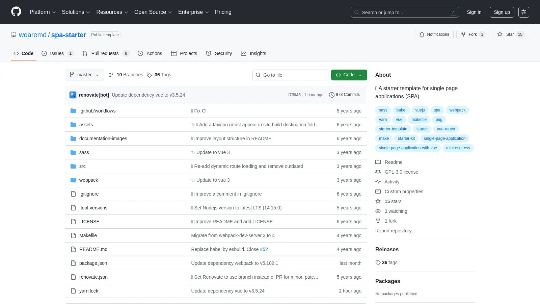Click the .gitignore file icon

[x=73, y=194]
